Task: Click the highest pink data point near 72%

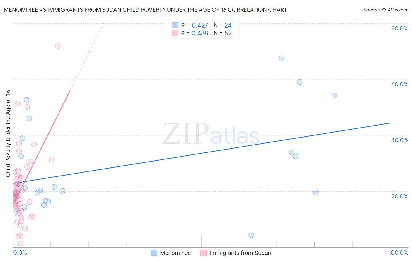Action: [58, 46]
